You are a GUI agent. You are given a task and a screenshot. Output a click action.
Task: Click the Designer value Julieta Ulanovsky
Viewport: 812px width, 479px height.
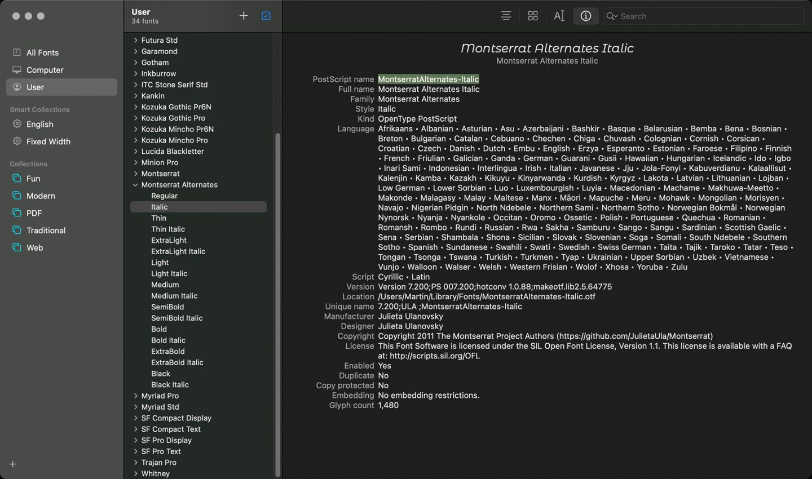click(411, 326)
